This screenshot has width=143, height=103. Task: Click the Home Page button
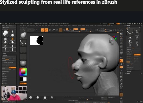point(23,30)
